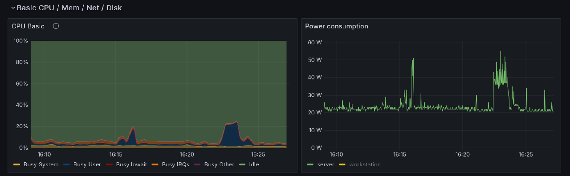Click the 20% label on CPU Basic axis
570x176 pixels.
22,126
